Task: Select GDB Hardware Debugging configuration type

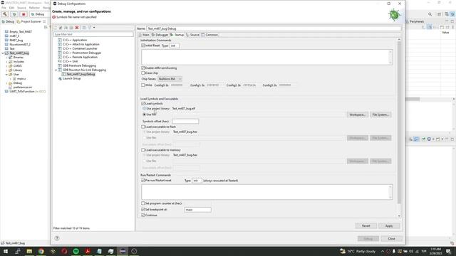Action: tap(79, 65)
